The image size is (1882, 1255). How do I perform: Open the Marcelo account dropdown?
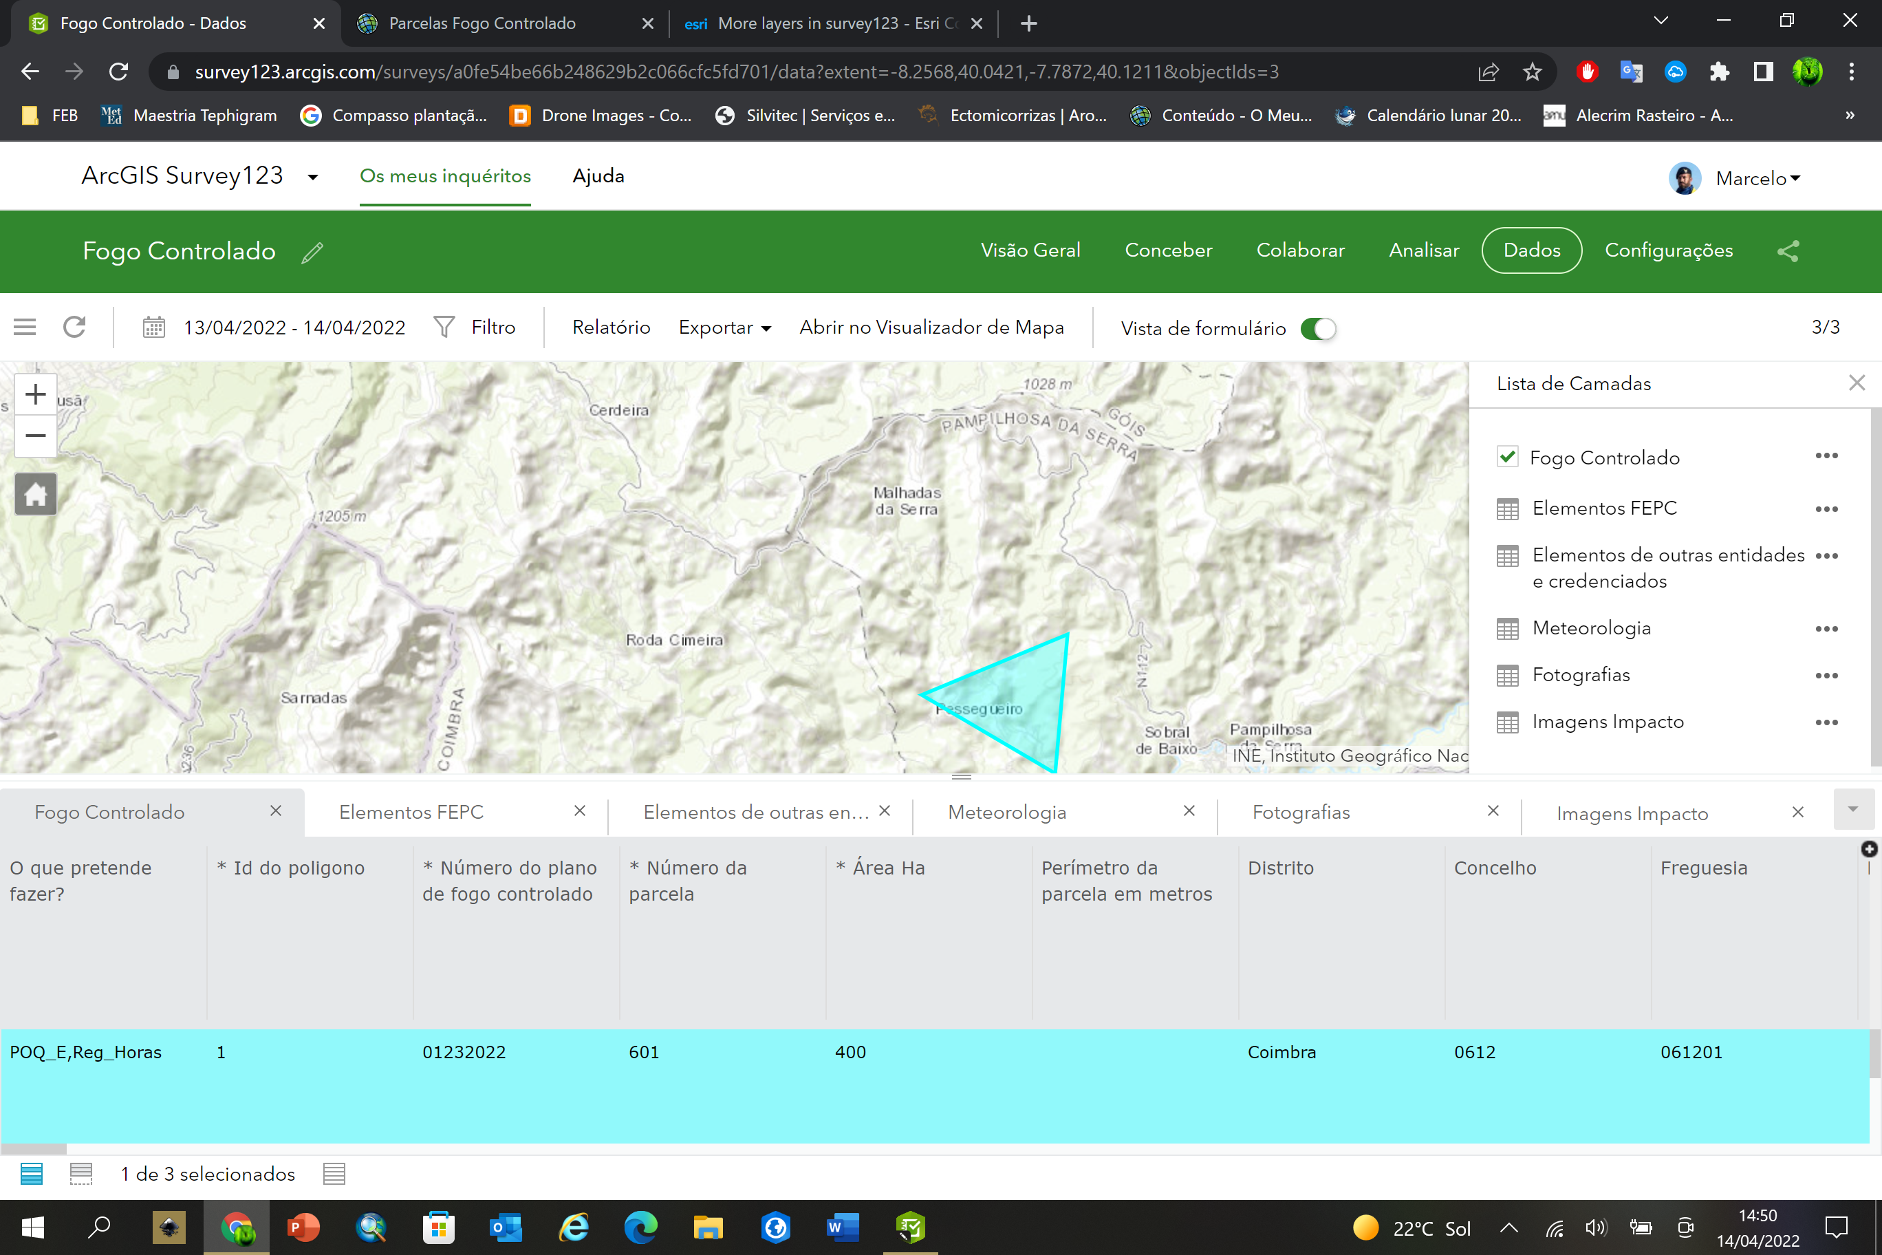1795,178
